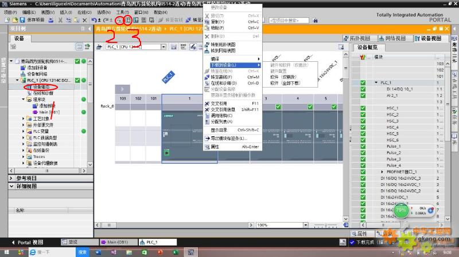The width and height of the screenshot is (459, 257).
Task: Click the icon right of the PLC_1 device dropdown
Action: click(x=174, y=47)
